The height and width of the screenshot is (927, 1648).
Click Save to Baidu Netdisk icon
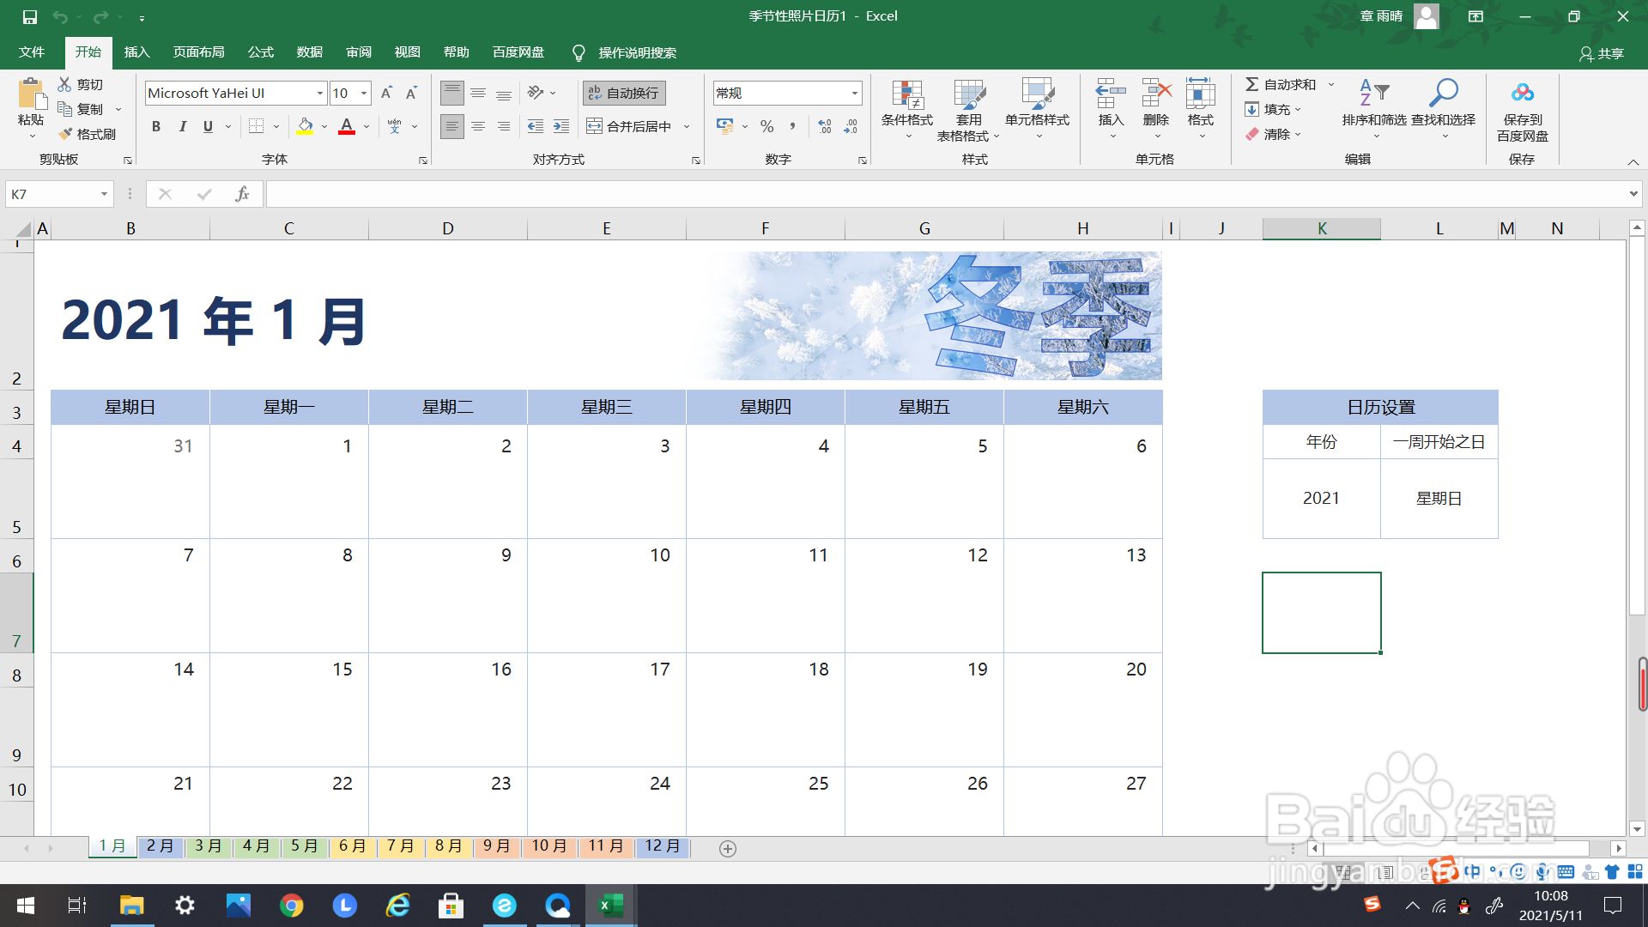[1522, 93]
